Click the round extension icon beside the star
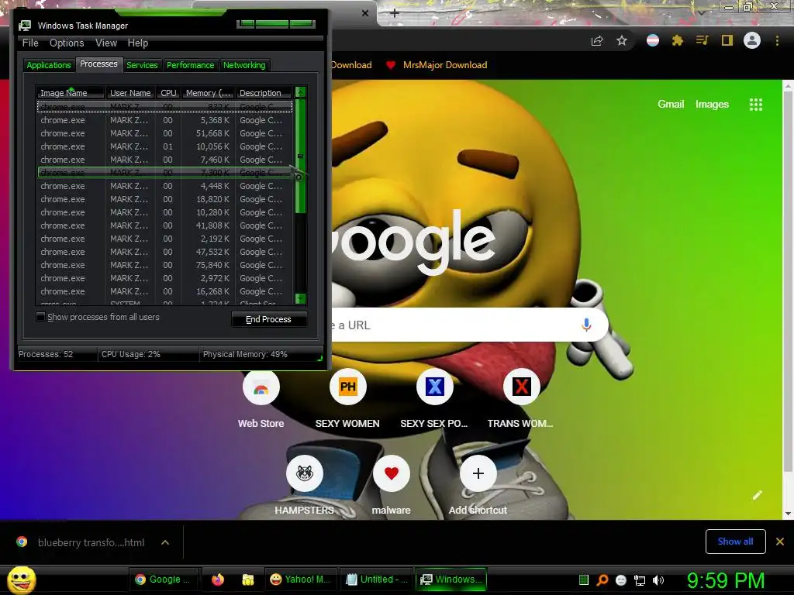The width and height of the screenshot is (794, 595). coord(653,40)
